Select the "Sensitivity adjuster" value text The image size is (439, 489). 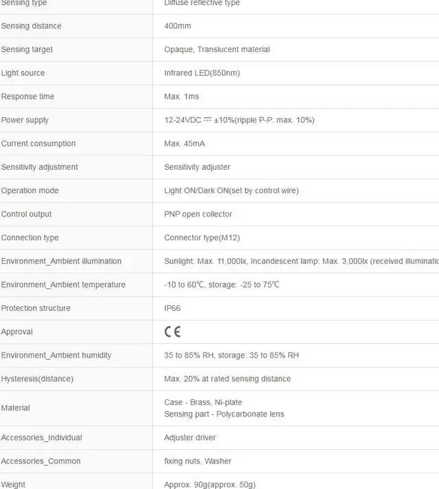tap(197, 167)
